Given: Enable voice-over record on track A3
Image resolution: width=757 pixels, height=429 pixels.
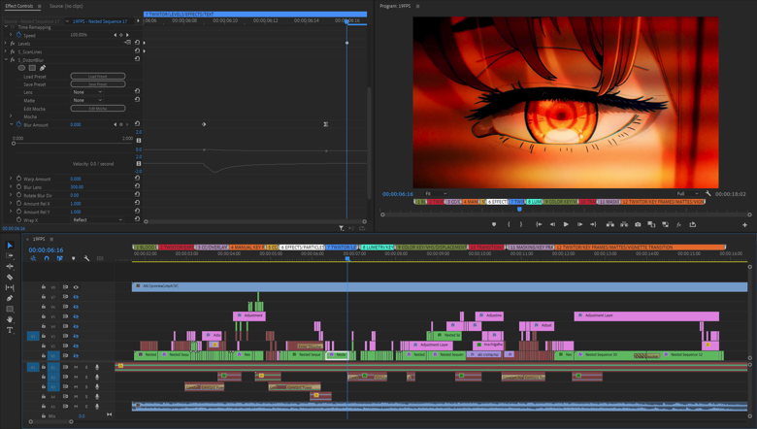Looking at the screenshot, I should click(x=97, y=386).
